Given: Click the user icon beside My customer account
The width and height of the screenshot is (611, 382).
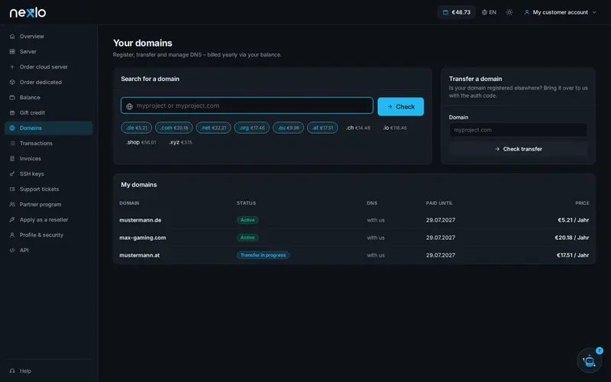Looking at the screenshot, I should pos(527,12).
